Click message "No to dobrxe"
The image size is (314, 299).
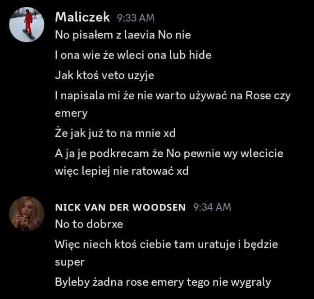pyautogui.click(x=89, y=224)
